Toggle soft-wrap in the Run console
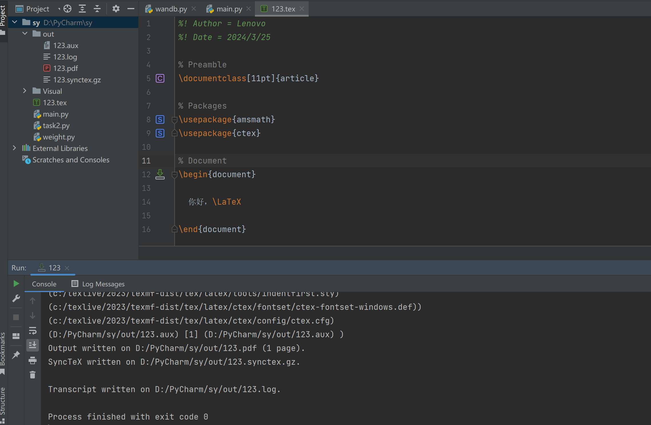The image size is (651, 425). pos(33,331)
